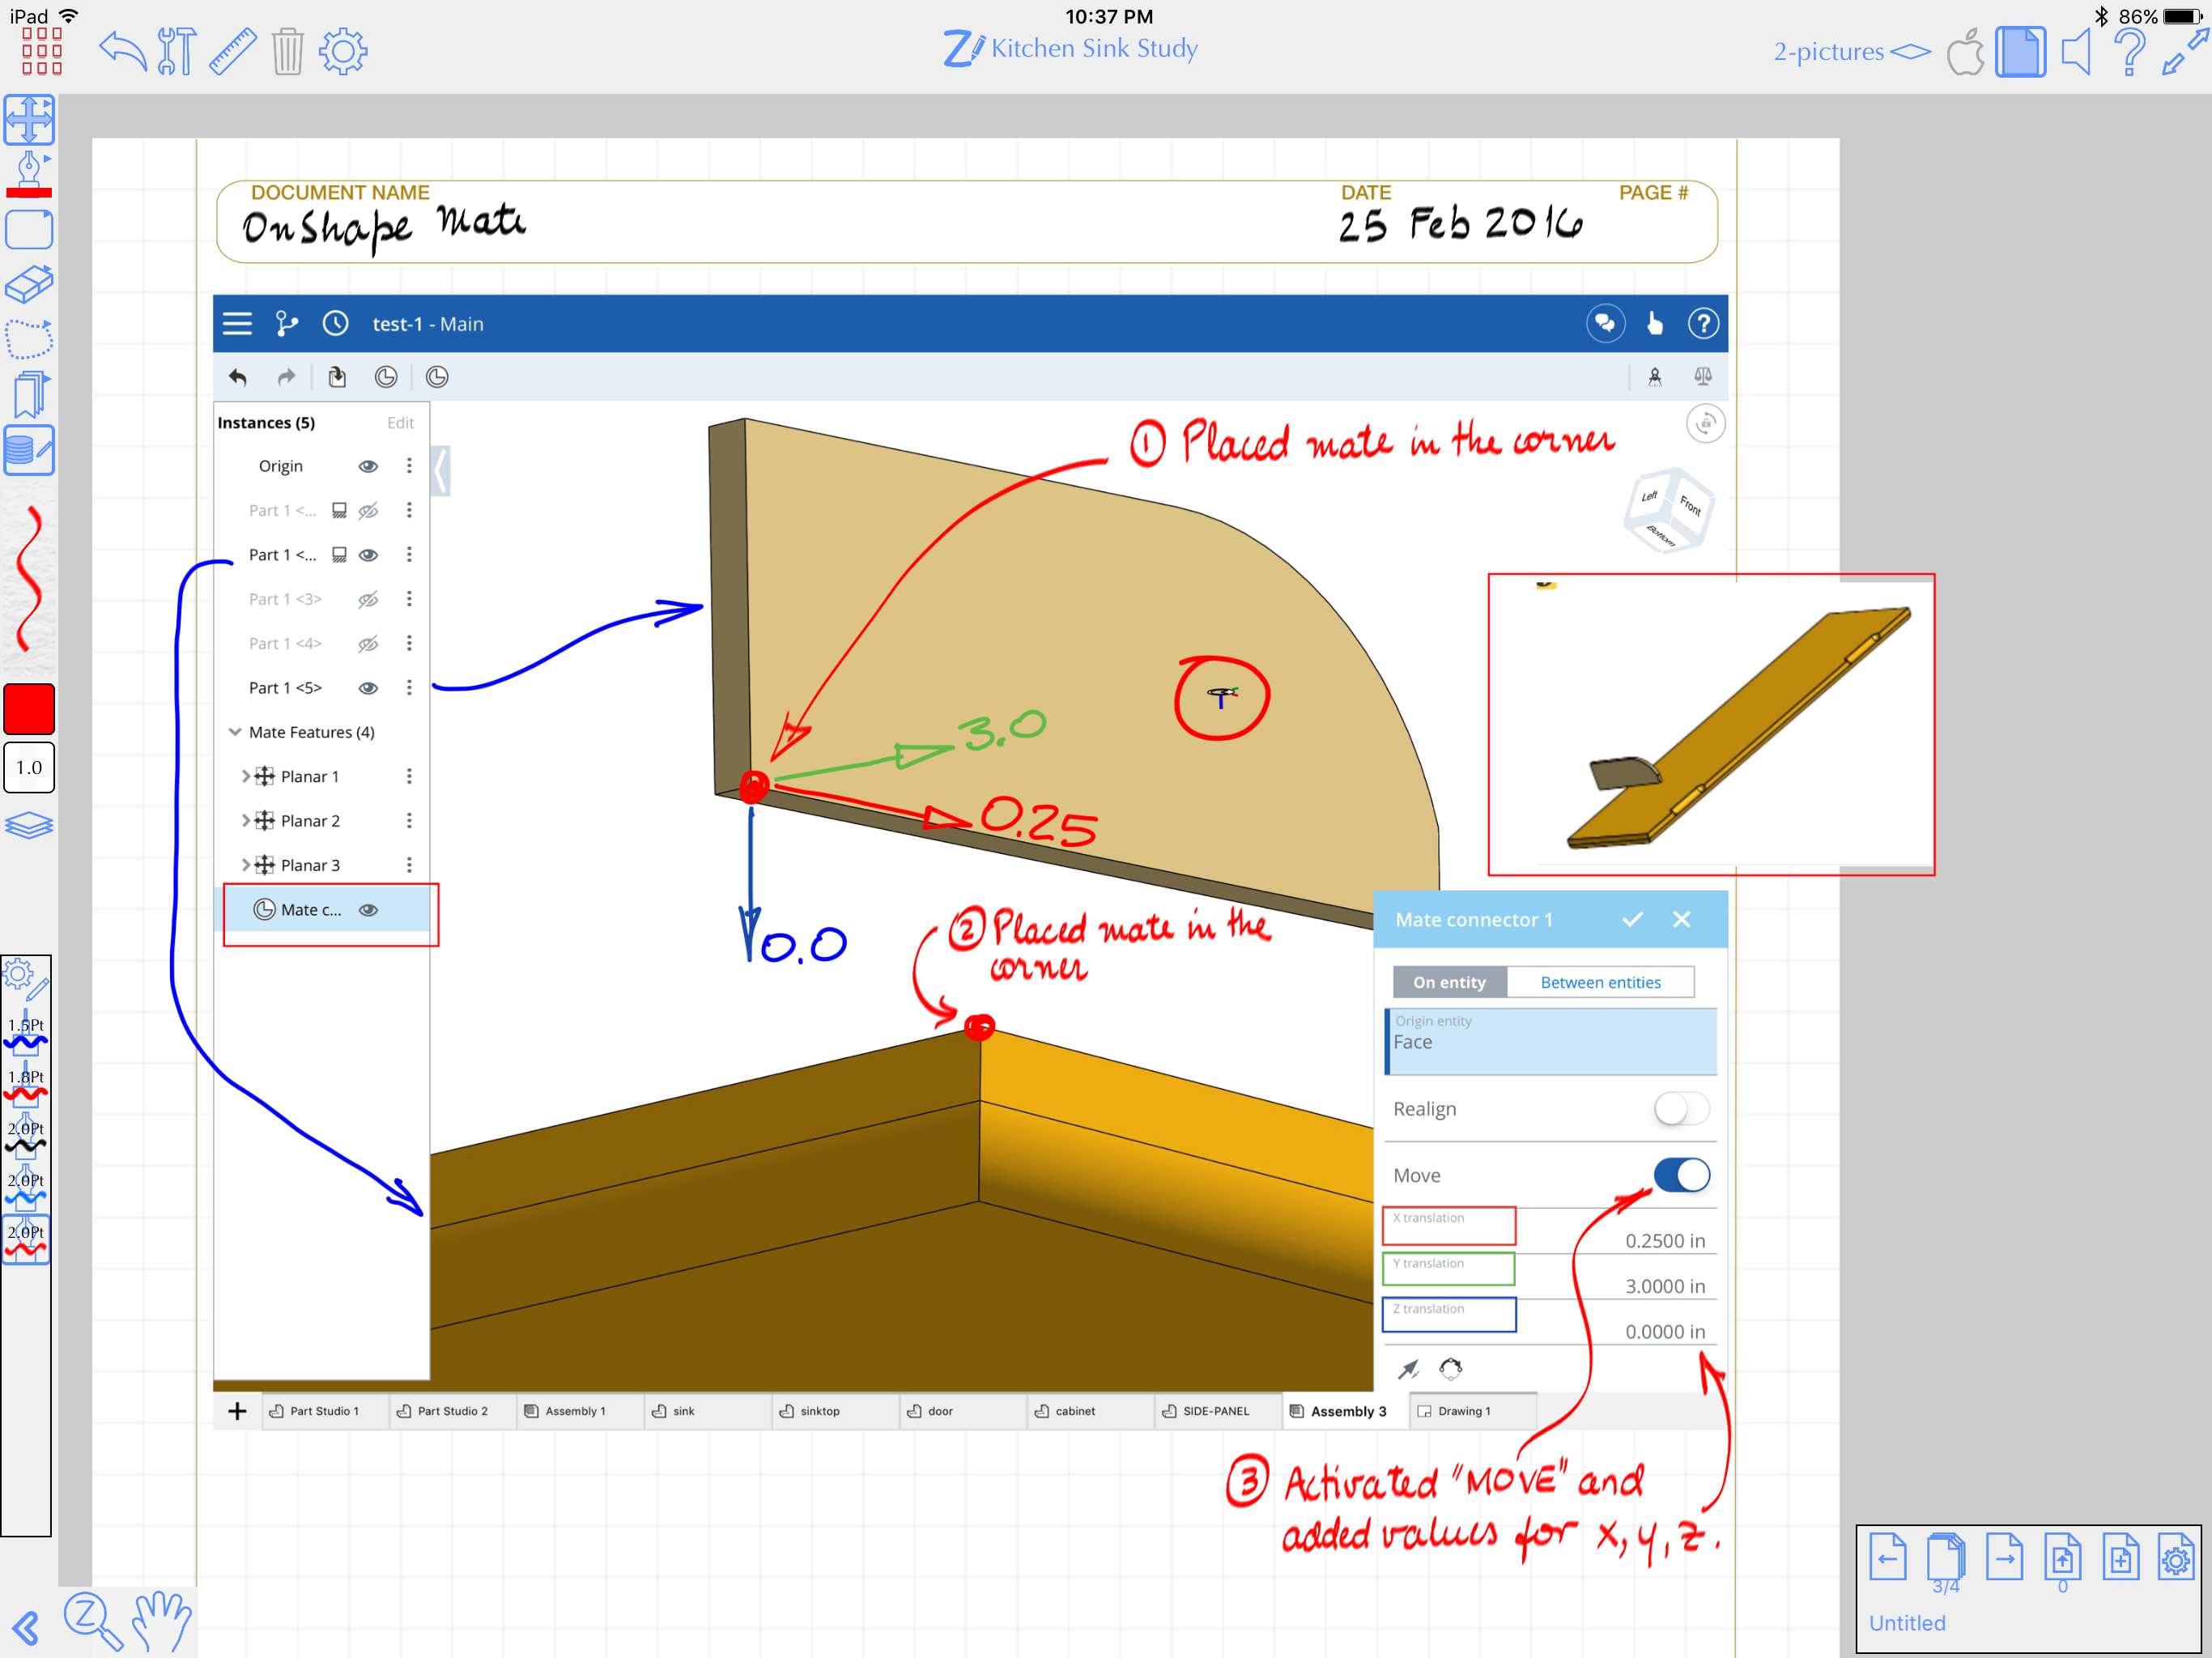Viewport: 2212px width, 1658px height.
Task: Select the ruler tool
Action: click(233, 50)
